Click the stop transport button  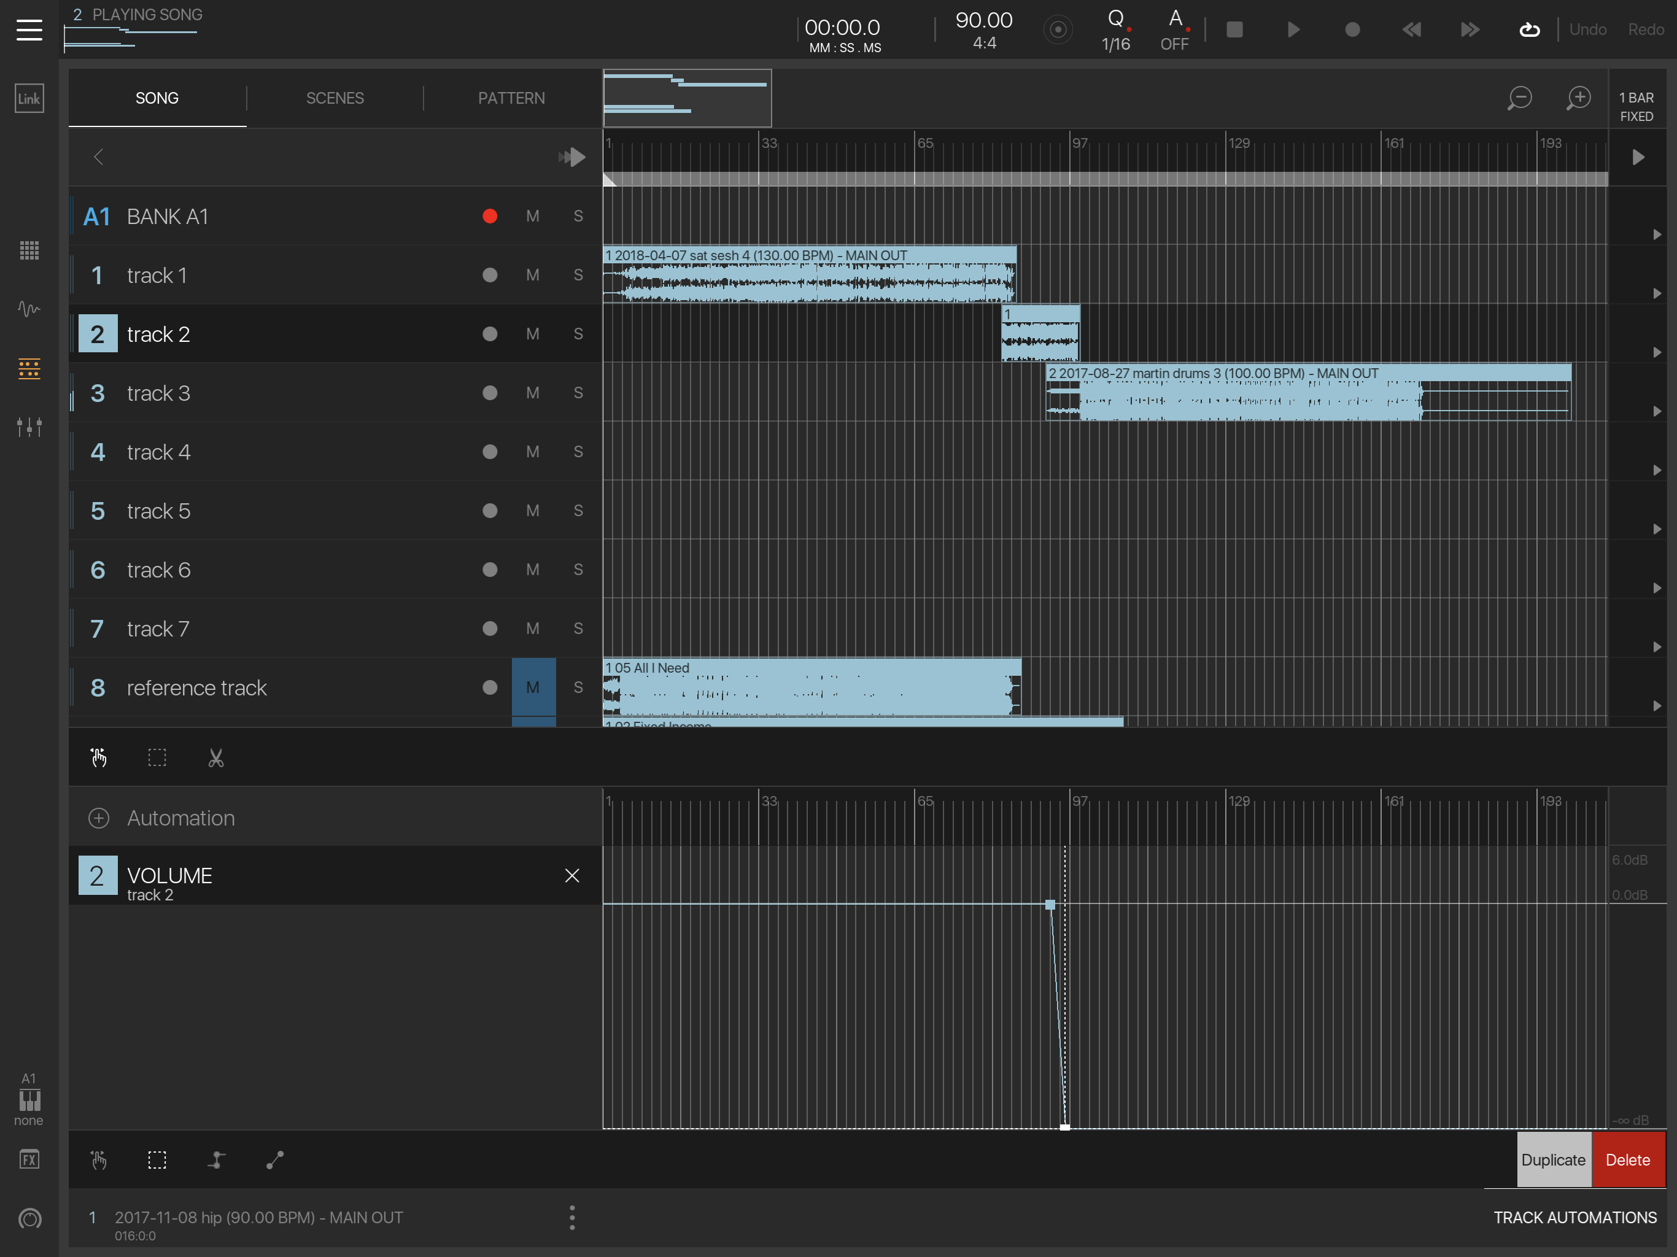click(x=1234, y=29)
